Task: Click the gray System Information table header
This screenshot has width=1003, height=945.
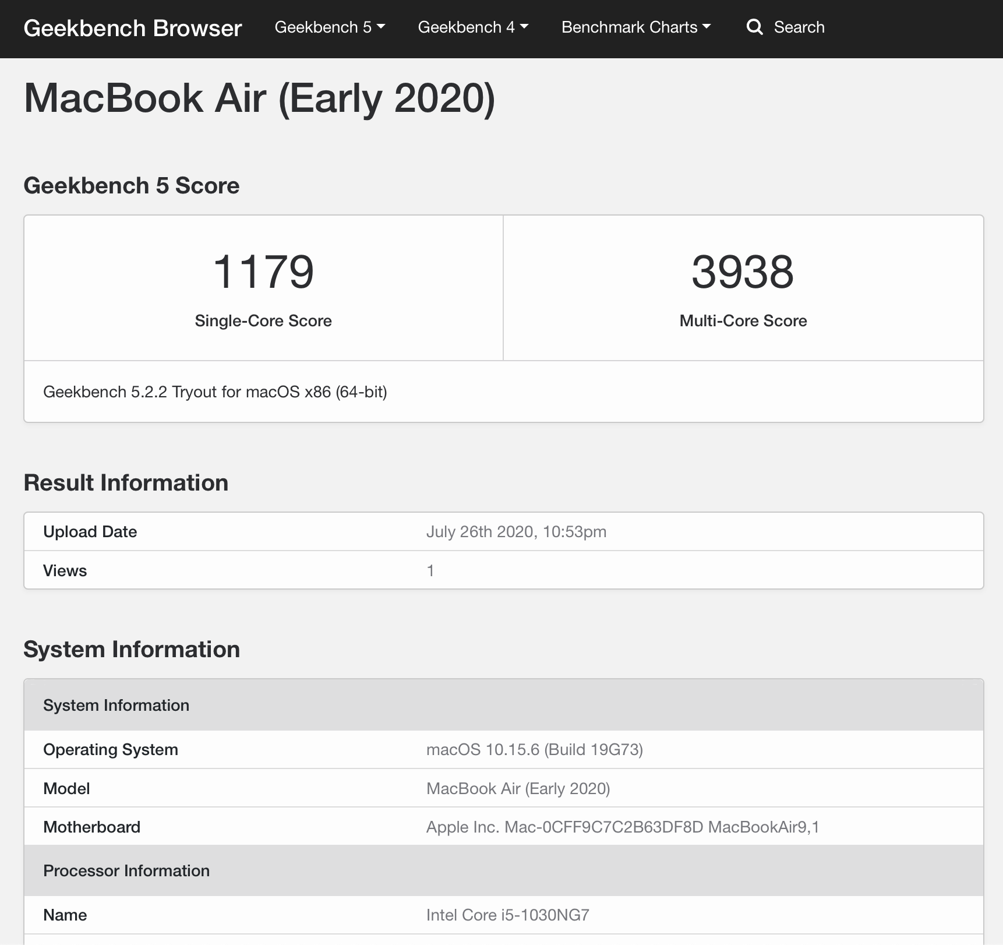Action: pyautogui.click(x=504, y=705)
